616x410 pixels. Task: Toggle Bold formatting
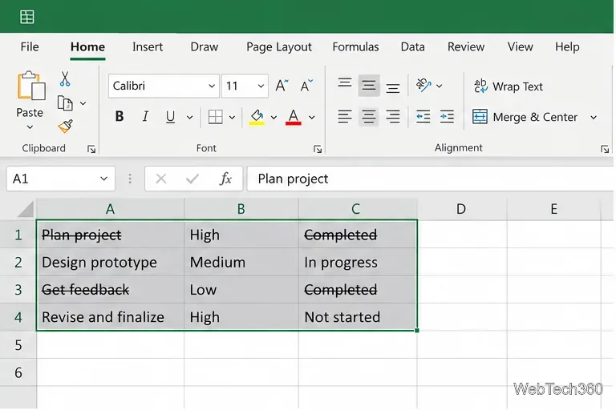click(120, 117)
